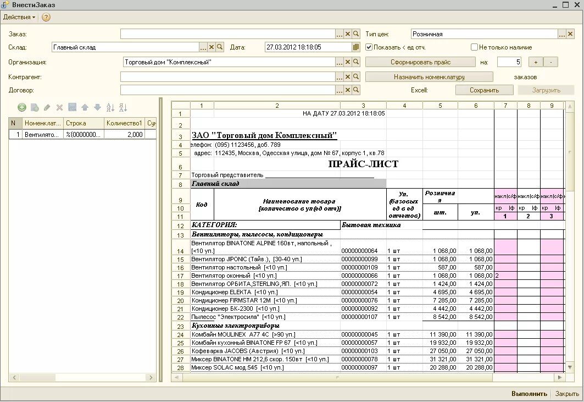
Task: Clear the Контрагент field
Action: coord(348,77)
